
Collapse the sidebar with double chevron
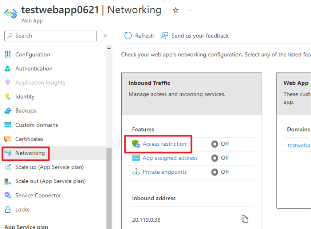point(105,36)
